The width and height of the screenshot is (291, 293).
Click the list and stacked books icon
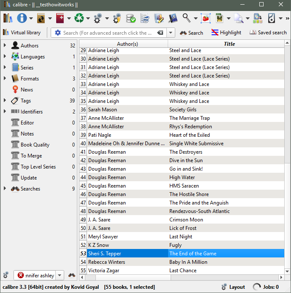click(x=145, y=18)
